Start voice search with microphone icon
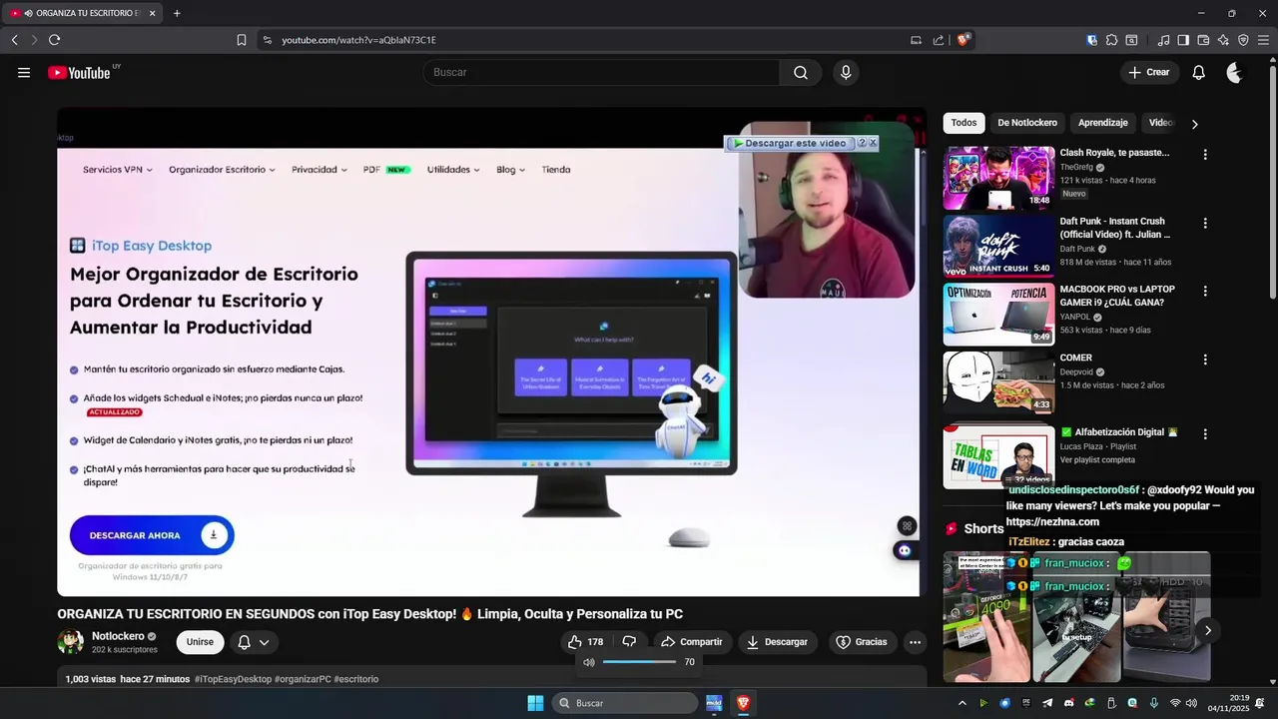 pos(846,73)
